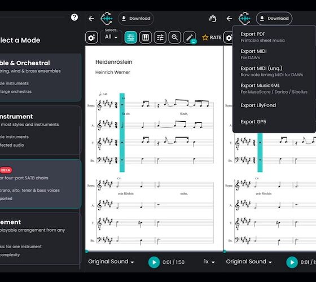Open Original Sound dropdown in the right player
This screenshot has height=282, width=316.
[249, 262]
